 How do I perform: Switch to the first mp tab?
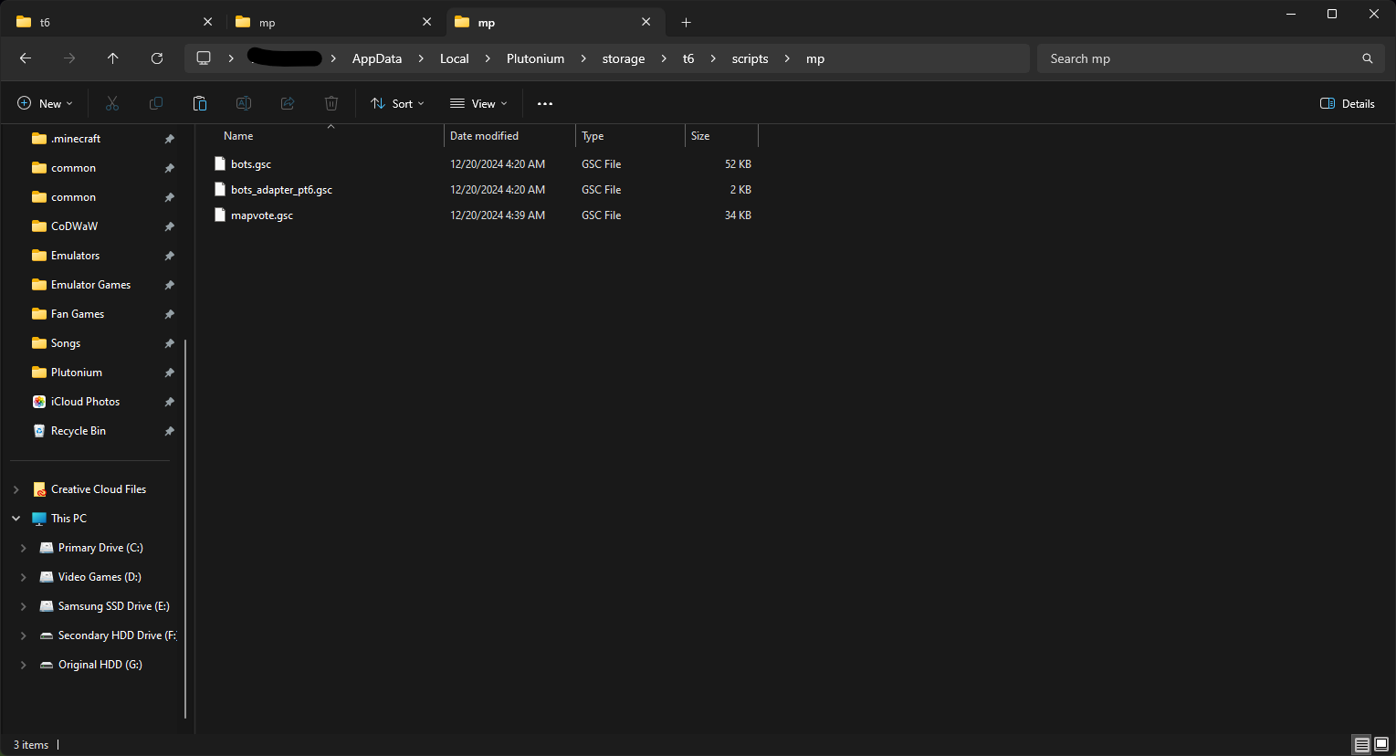click(x=333, y=22)
